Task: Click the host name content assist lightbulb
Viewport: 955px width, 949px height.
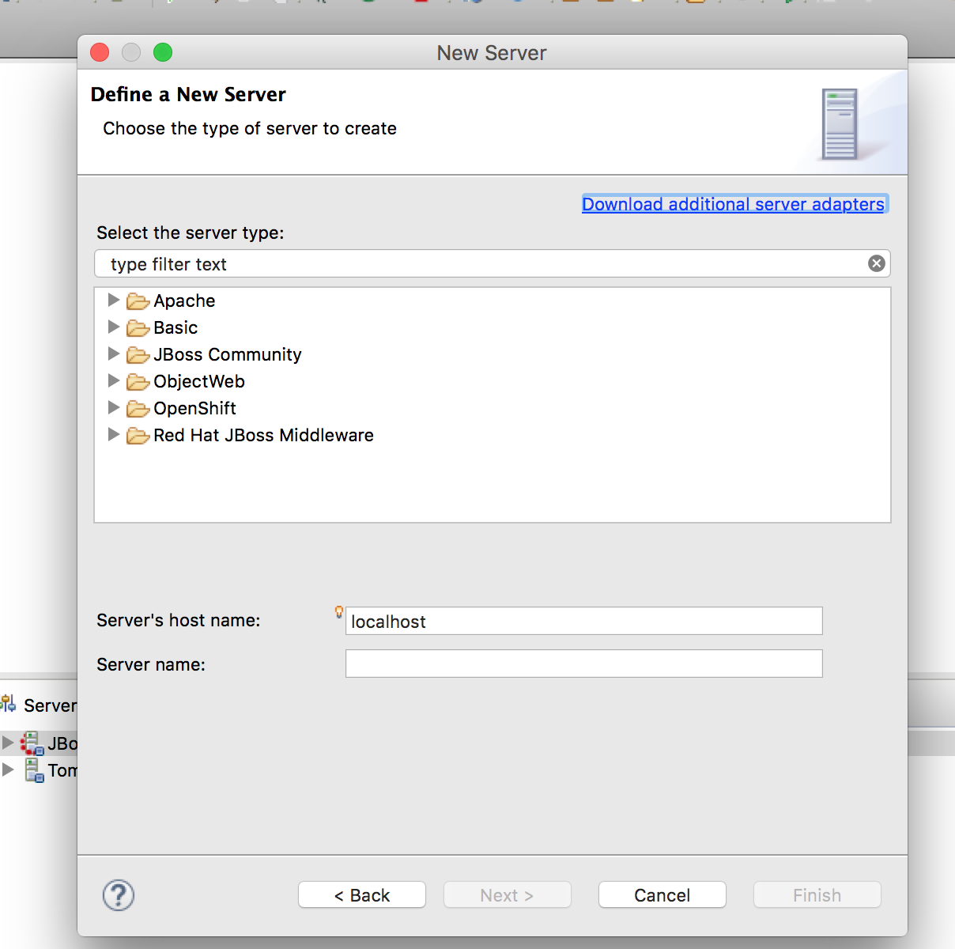Action: coord(339,611)
